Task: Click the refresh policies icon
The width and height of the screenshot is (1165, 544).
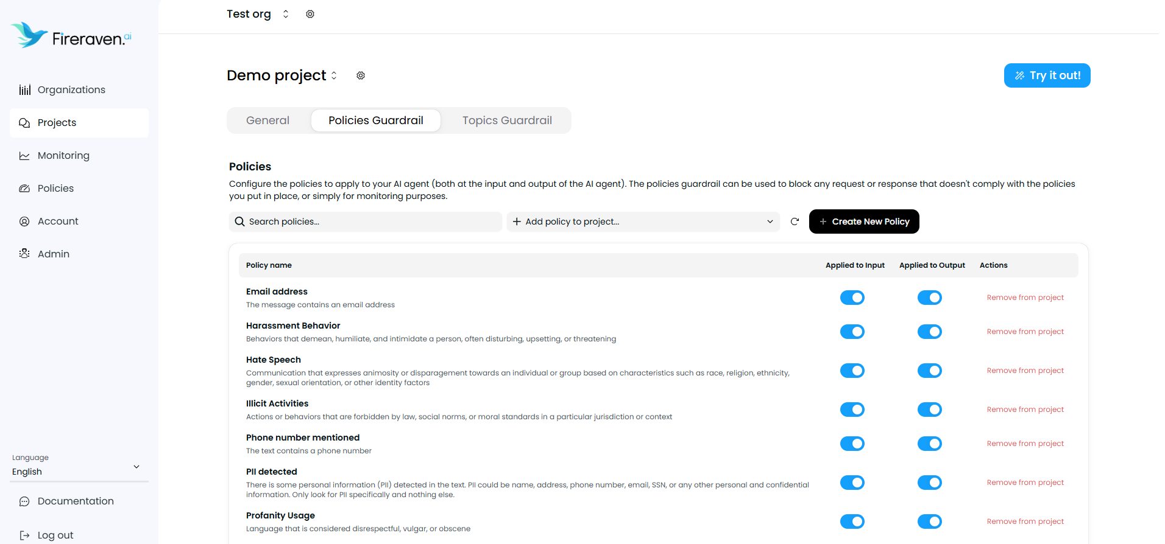Action: (x=794, y=221)
